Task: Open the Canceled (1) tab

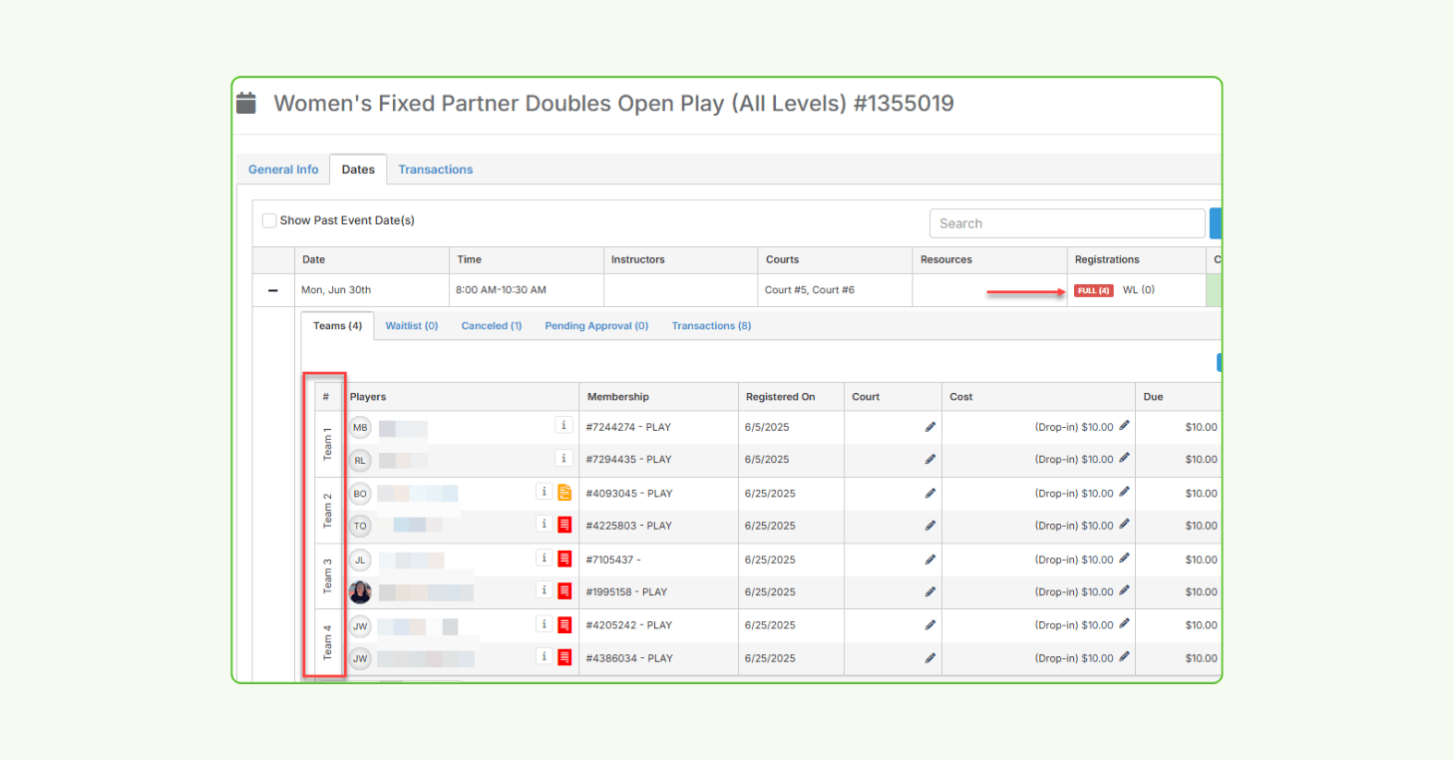Action: pos(491,325)
